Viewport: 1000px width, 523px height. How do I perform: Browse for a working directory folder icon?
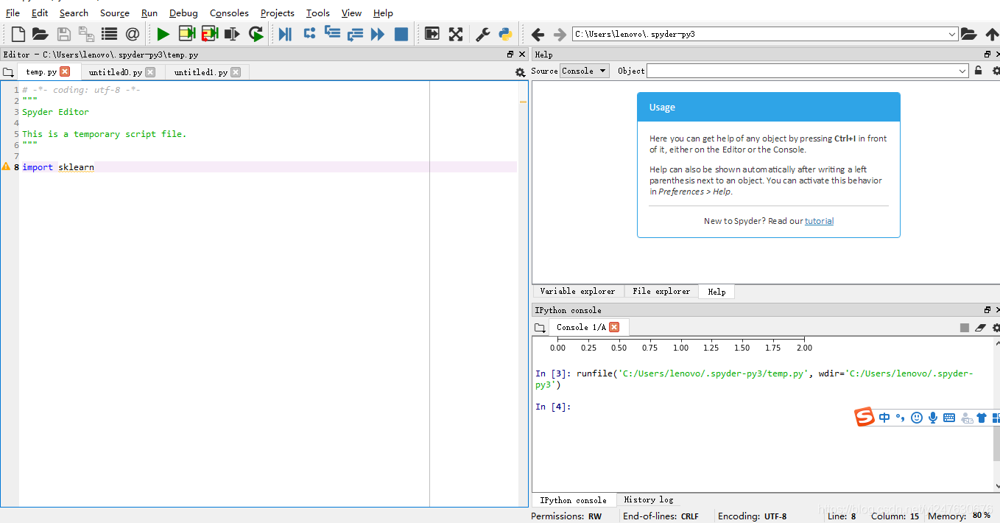click(x=968, y=34)
